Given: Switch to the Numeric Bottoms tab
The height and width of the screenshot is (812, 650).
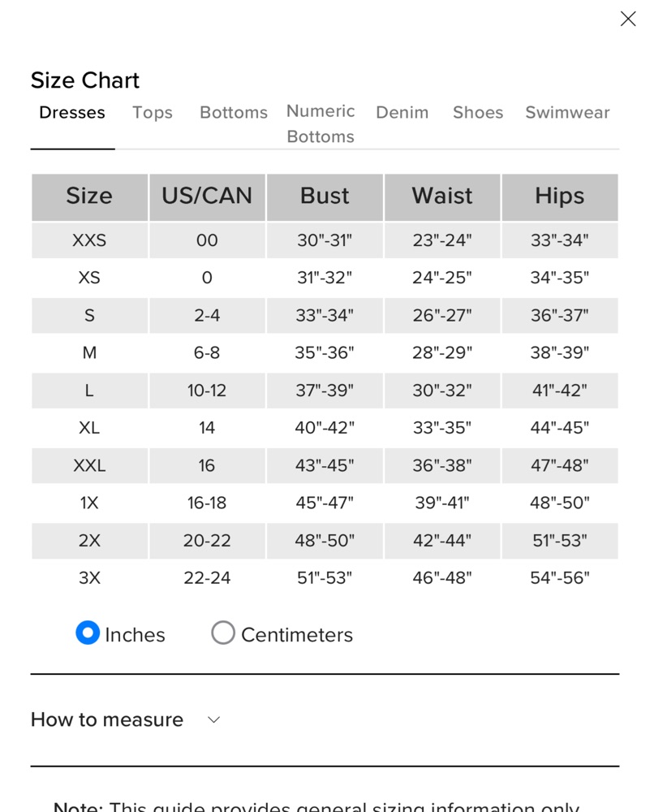Looking at the screenshot, I should 321,123.
